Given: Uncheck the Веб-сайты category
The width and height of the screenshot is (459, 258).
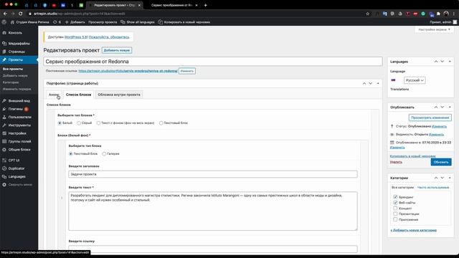Looking at the screenshot, I should click(395, 202).
